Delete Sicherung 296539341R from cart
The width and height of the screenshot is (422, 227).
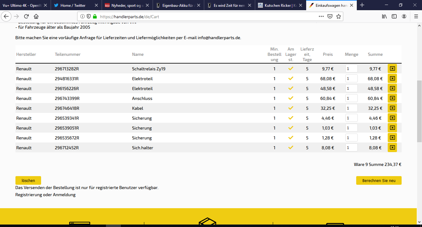392,118
